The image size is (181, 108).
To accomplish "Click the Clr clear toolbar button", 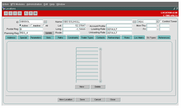I will (35, 13).
